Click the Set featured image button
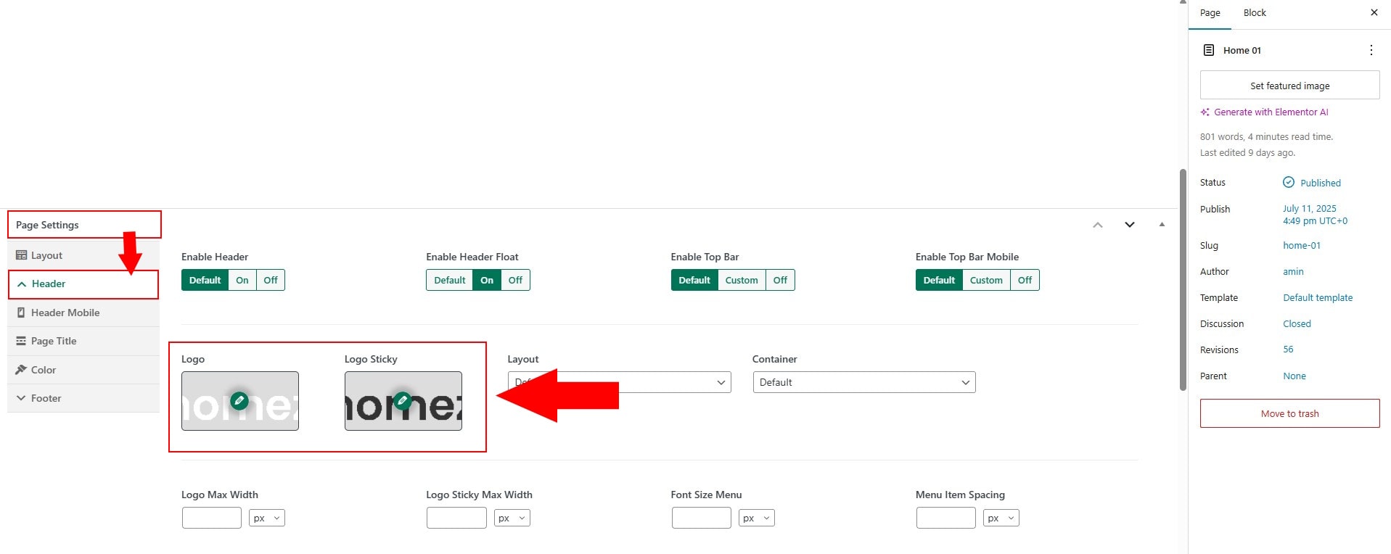This screenshot has height=554, width=1391. pyautogui.click(x=1289, y=86)
